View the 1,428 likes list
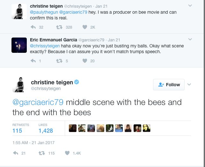The height and width of the screenshot is (167, 205). tap(46, 130)
